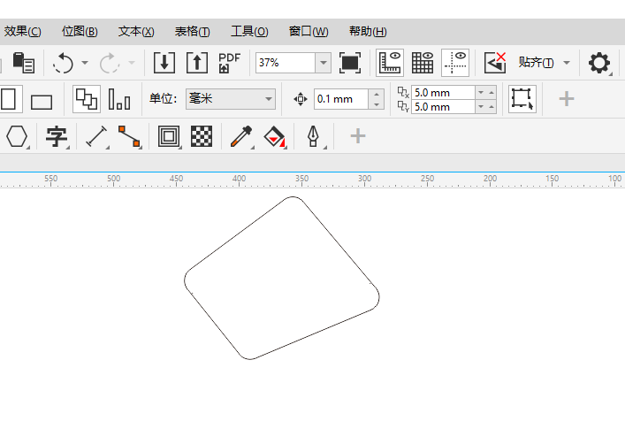
Task: Open the Options gear icon
Action: pyautogui.click(x=599, y=63)
